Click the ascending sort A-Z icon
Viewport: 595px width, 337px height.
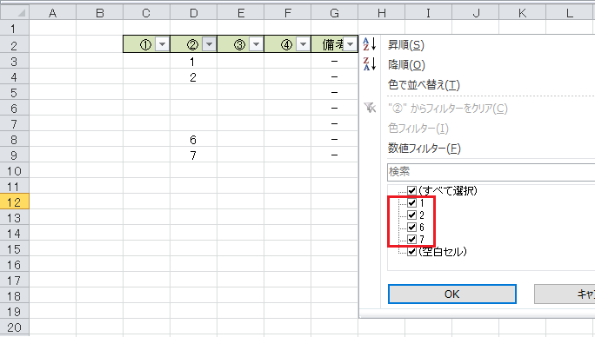[x=369, y=44]
